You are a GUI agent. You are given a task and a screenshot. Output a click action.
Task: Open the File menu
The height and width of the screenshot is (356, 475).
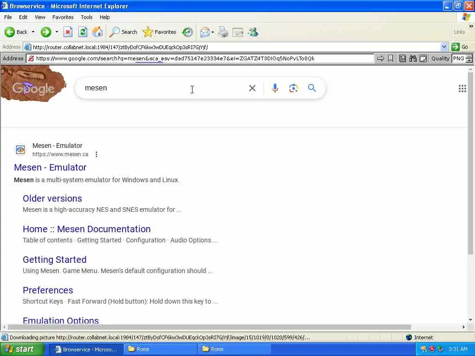click(x=8, y=17)
